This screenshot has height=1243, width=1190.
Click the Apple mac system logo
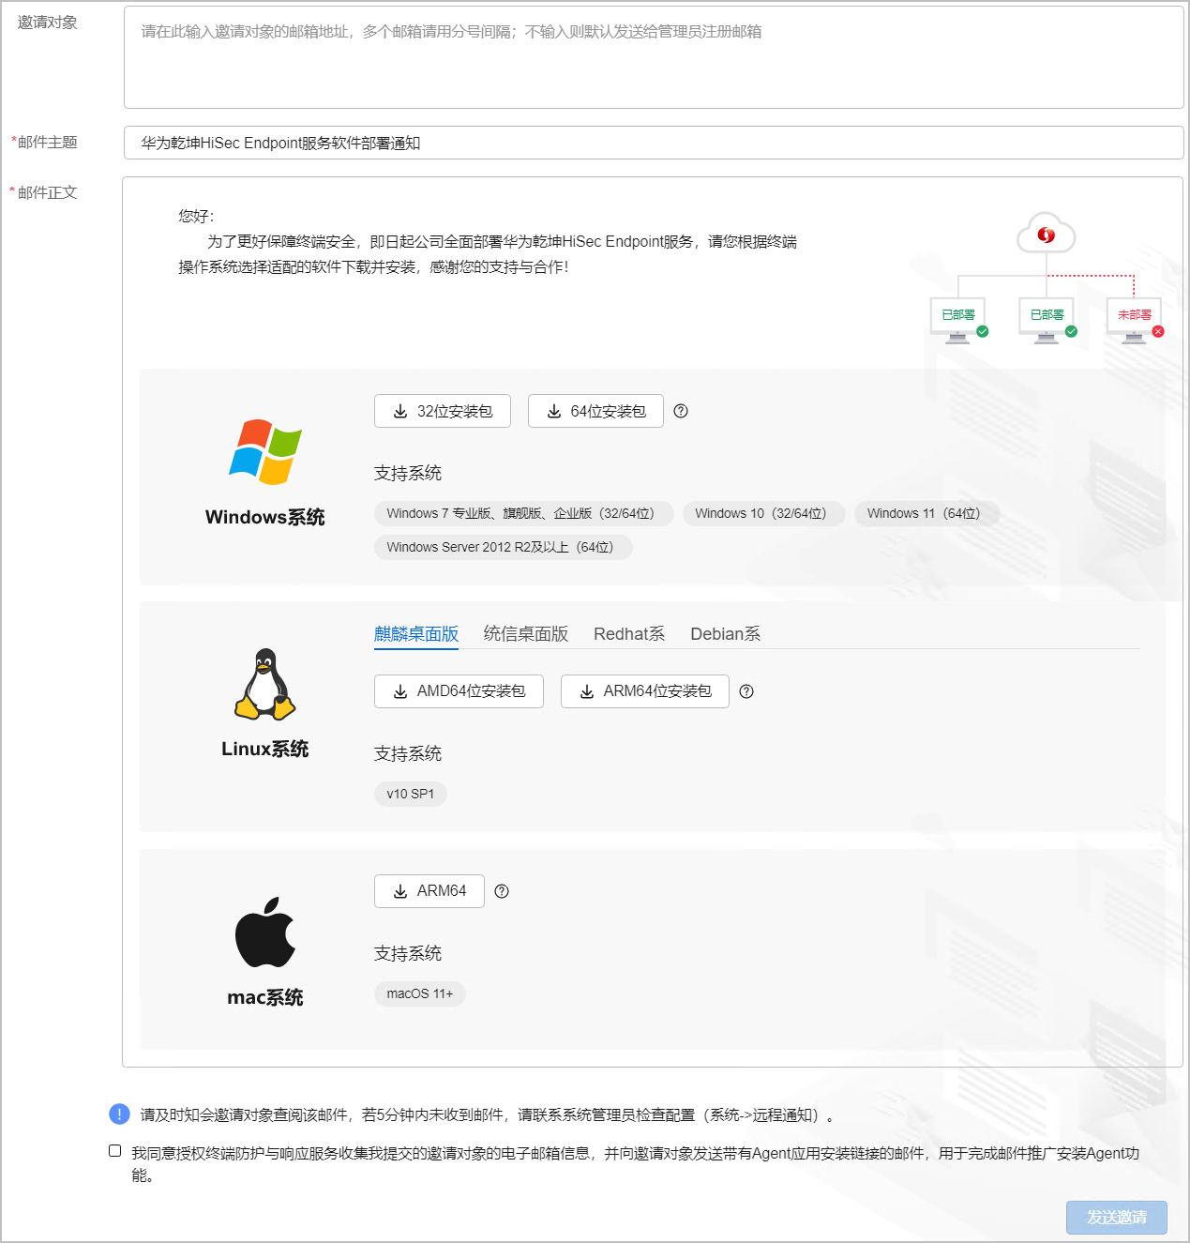tap(265, 932)
